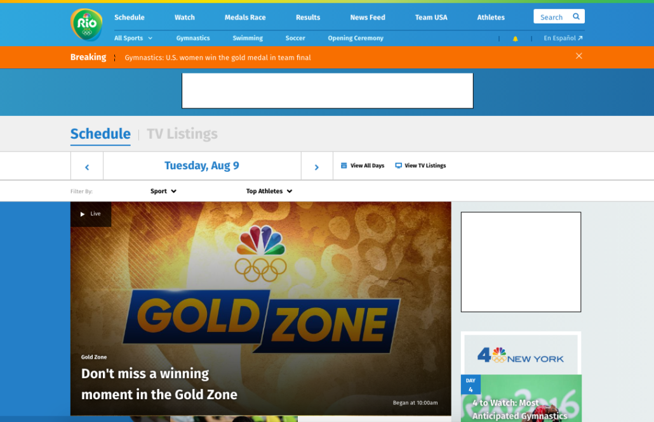
Task: Click the TV icon beside View TV Listings
Action: (398, 165)
